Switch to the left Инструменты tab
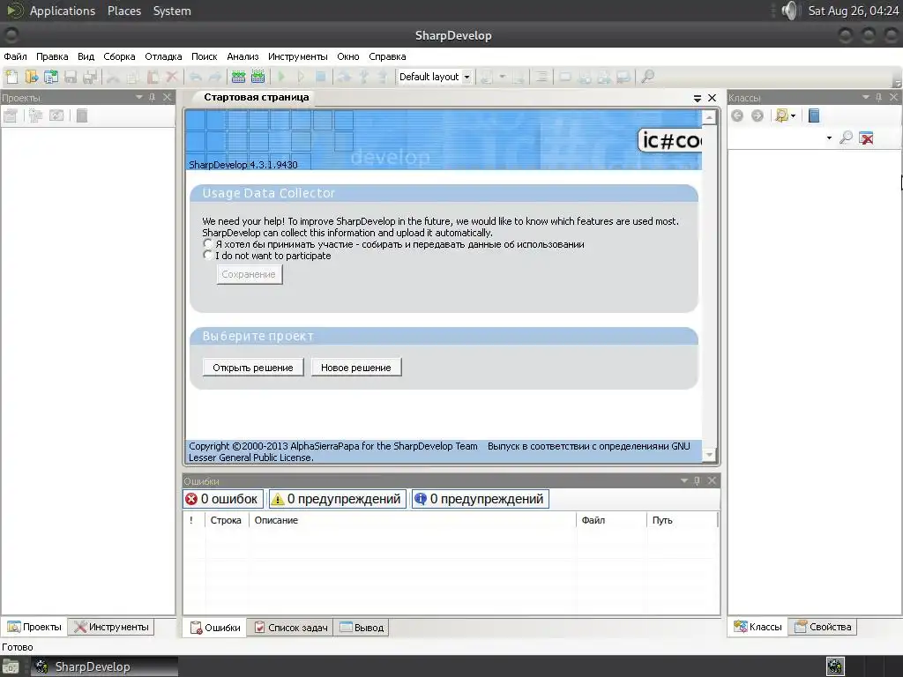The height and width of the screenshot is (677, 903). [111, 627]
